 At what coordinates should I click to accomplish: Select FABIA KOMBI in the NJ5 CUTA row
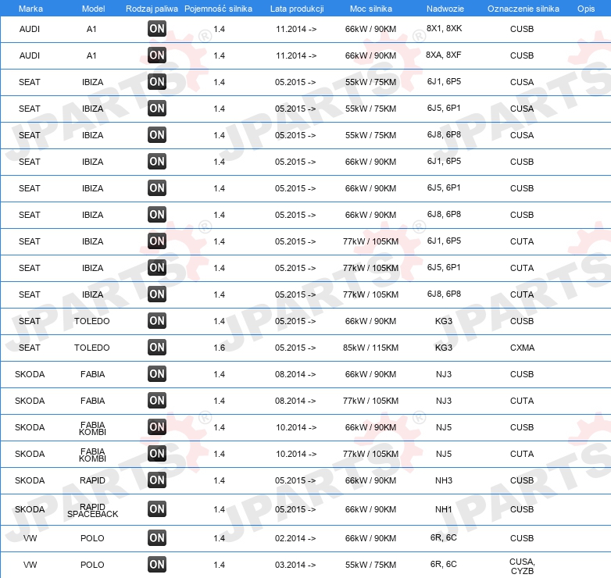92,455
